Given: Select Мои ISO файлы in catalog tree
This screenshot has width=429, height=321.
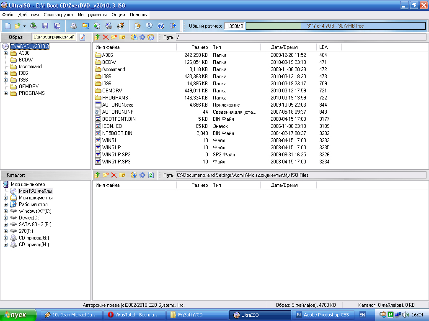Looking at the screenshot, I should pyautogui.click(x=35, y=191).
